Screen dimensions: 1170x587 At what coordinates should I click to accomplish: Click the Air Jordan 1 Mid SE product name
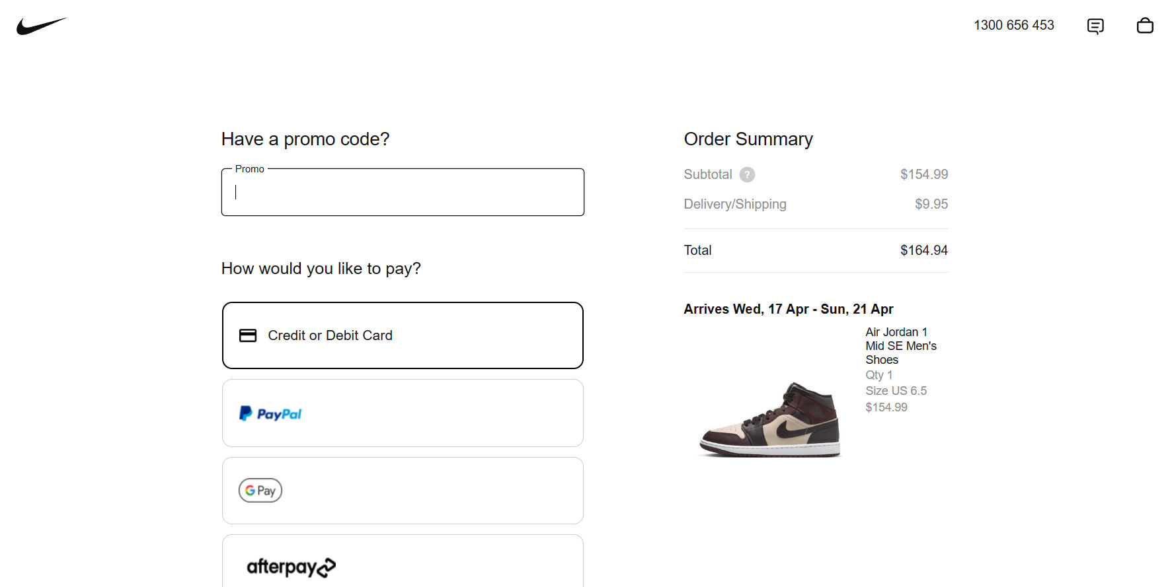900,346
